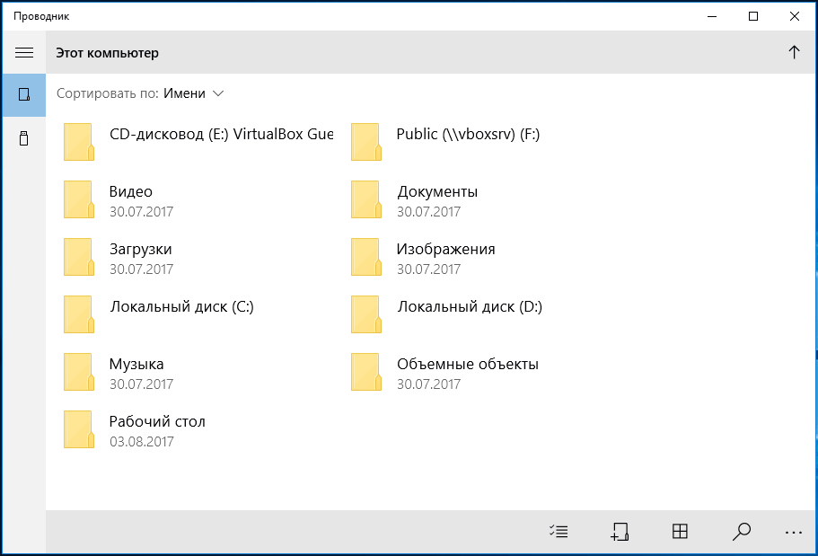Open the sort by Имени dropdown
The height and width of the screenshot is (556, 818).
click(194, 93)
